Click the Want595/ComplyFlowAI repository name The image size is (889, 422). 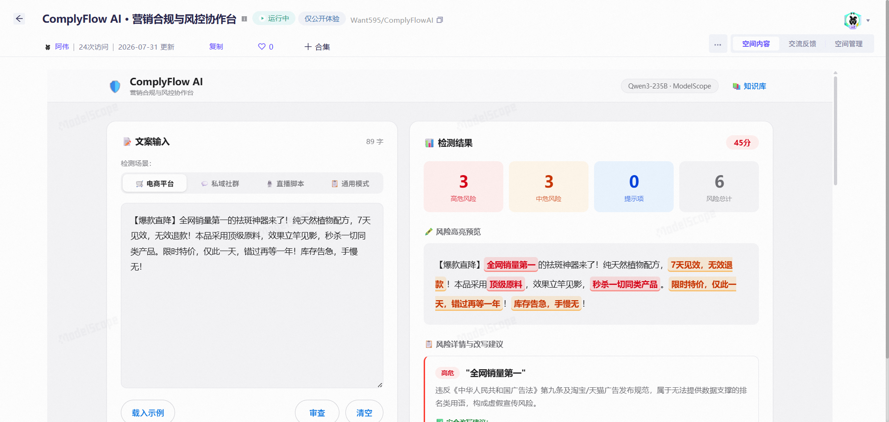click(392, 20)
